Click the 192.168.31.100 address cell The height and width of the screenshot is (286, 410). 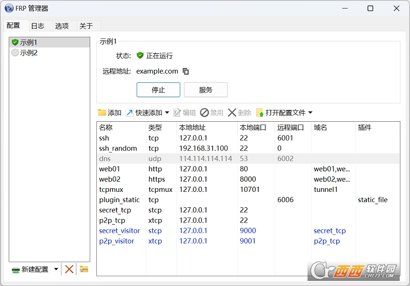pyautogui.click(x=203, y=148)
